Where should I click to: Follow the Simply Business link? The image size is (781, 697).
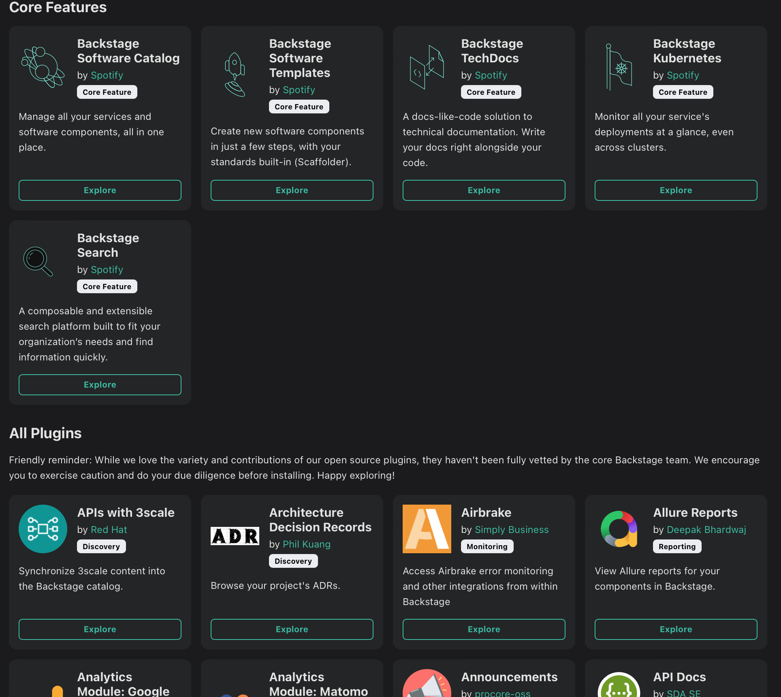click(511, 530)
